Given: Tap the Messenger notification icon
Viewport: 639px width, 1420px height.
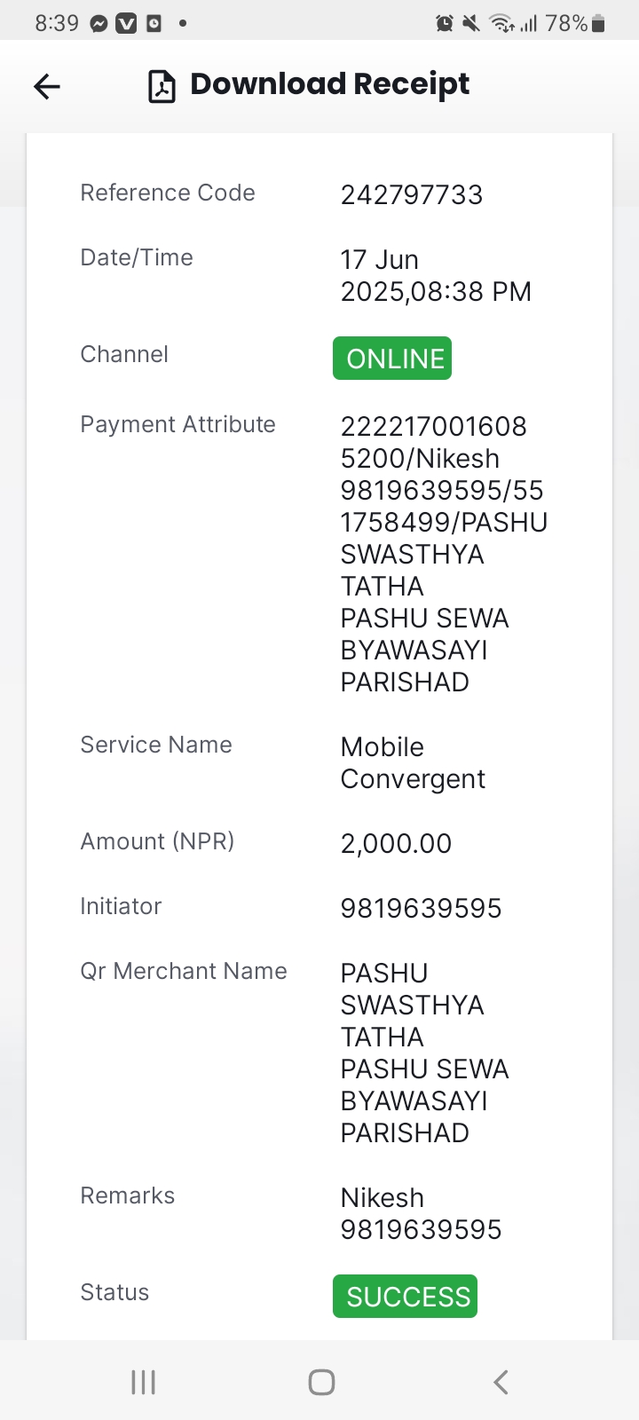Looking at the screenshot, I should 99,24.
